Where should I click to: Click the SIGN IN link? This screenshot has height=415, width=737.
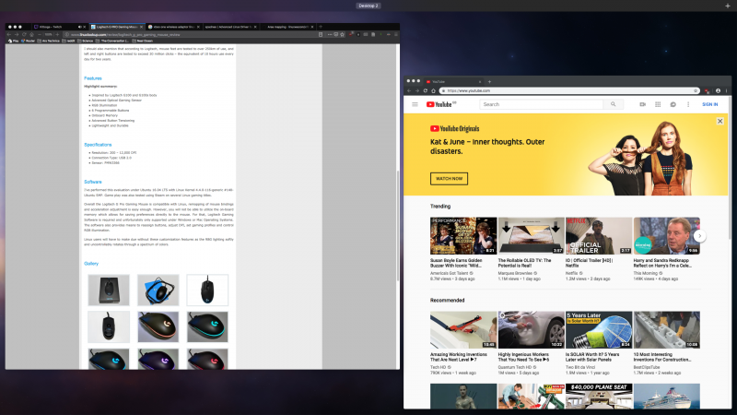click(710, 104)
